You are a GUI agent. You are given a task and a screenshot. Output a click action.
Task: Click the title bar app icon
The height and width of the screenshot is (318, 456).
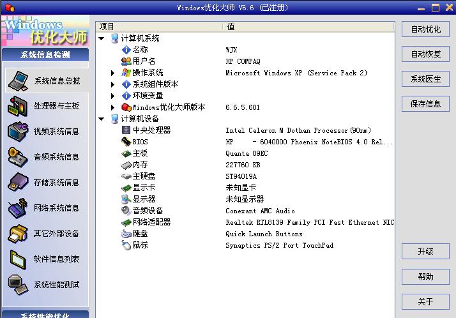coord(10,7)
